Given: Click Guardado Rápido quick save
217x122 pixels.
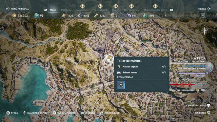Looking at the screenshot, I should [35, 113].
